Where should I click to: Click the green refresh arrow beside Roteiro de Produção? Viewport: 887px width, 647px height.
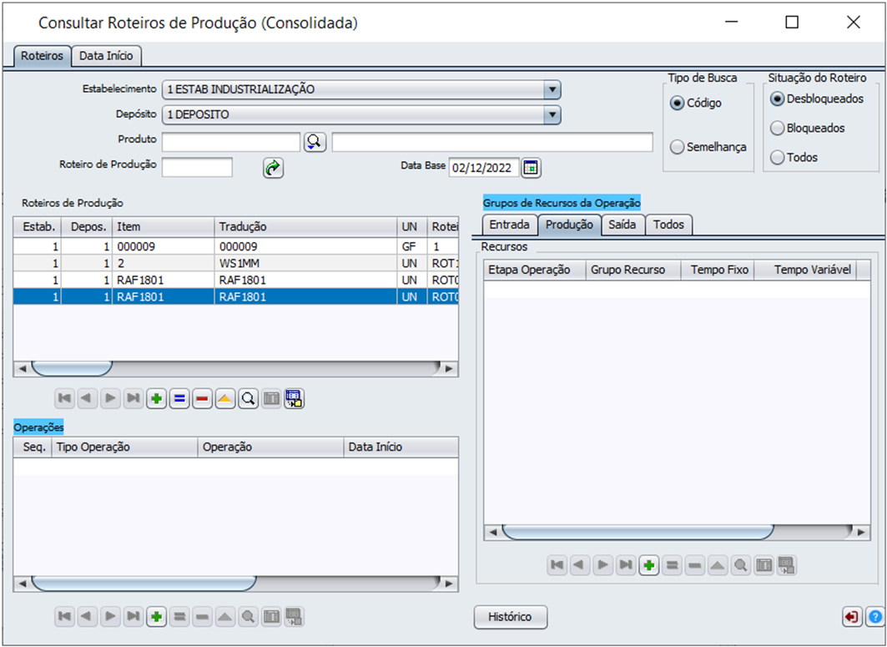pos(273,168)
